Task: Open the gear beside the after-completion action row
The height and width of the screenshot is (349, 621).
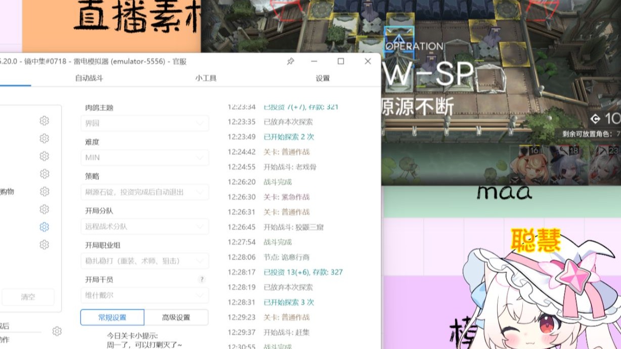Action: [x=57, y=331]
